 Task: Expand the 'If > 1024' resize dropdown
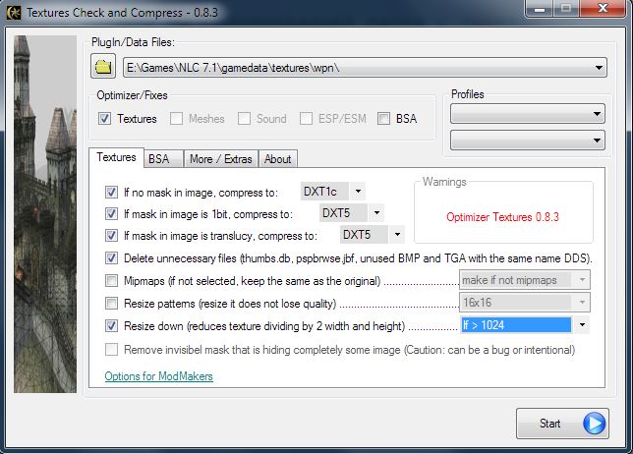pos(583,325)
